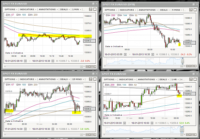Expand the 5 MINS timeframe dropdown
Viewport: 200px width, 139px height.
[x=177, y=10]
